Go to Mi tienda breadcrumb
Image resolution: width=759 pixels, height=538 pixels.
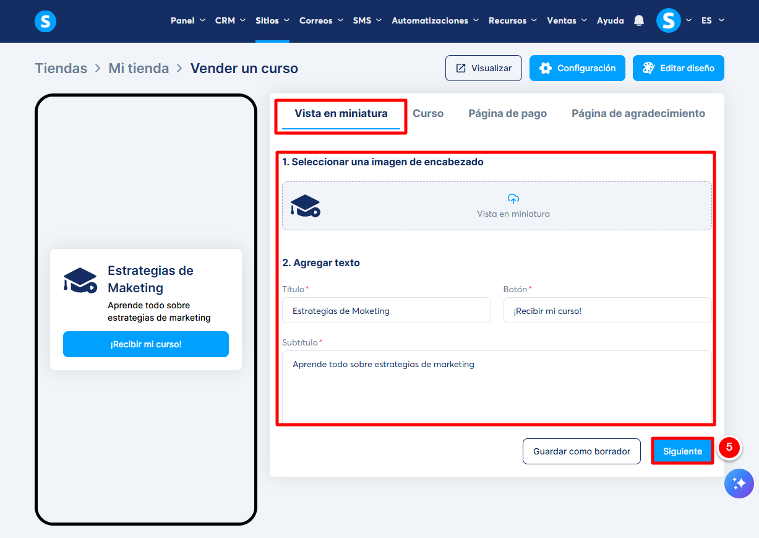pos(139,68)
